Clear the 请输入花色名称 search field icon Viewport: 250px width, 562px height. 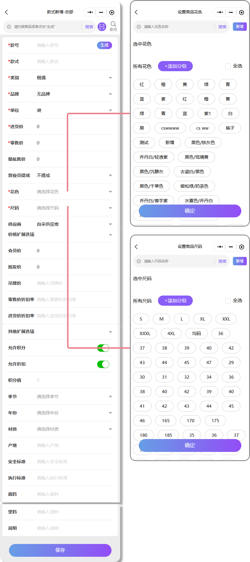pos(139,27)
